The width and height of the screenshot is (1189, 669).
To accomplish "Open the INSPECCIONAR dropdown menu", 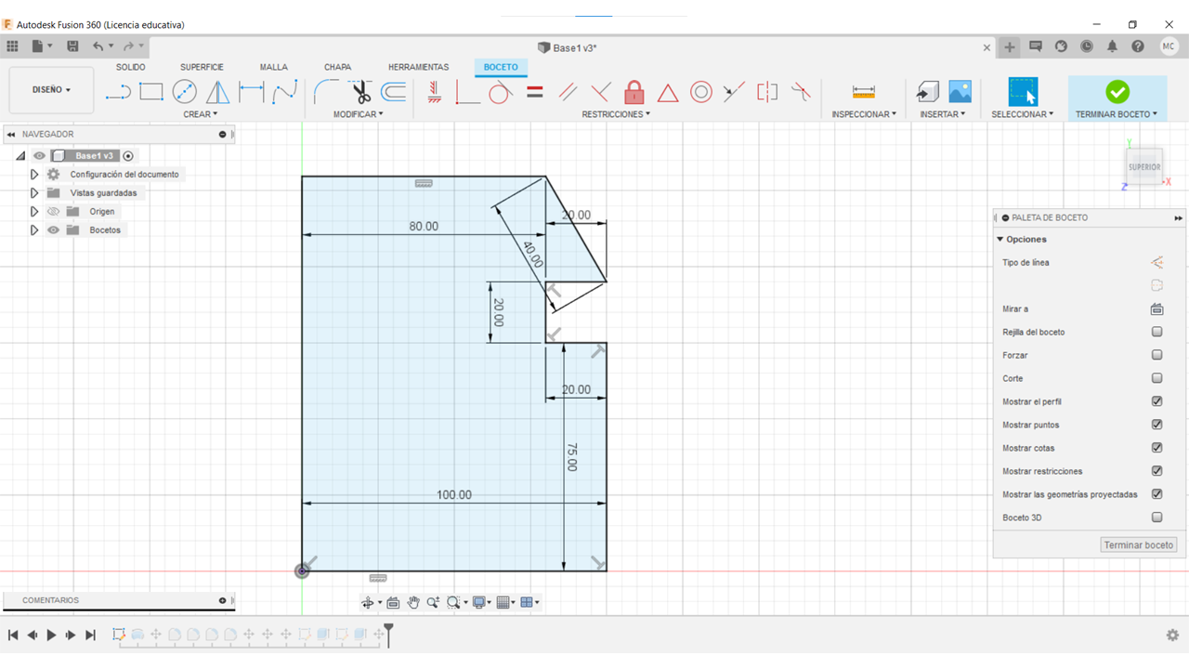I will [x=864, y=114].
